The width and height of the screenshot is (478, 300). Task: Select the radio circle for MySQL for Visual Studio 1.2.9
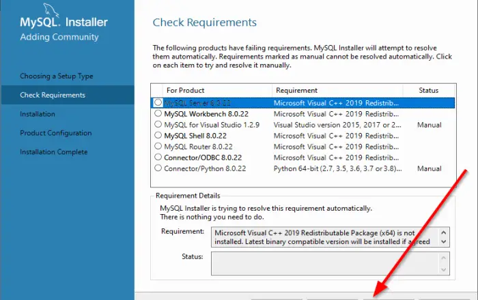click(158, 125)
